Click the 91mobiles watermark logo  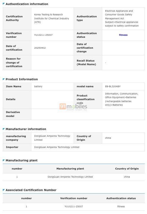(73, 107)
